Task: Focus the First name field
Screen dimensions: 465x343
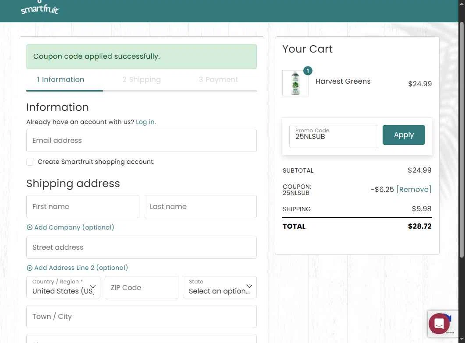Action: (83, 207)
